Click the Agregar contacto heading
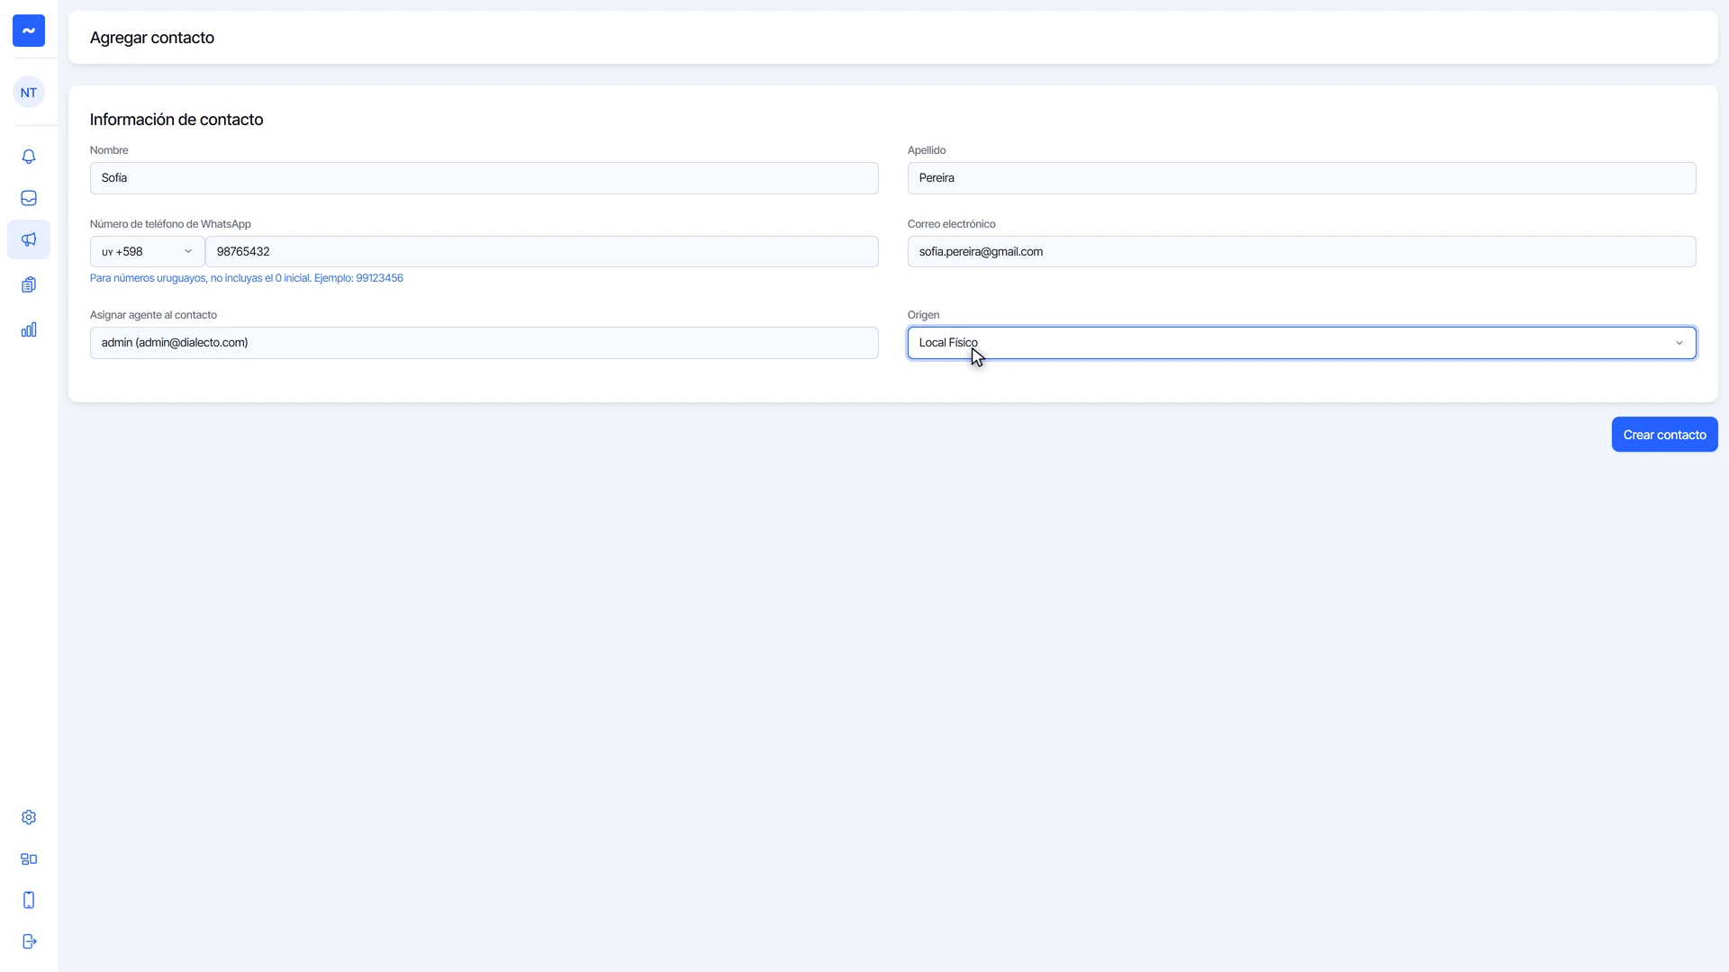The width and height of the screenshot is (1729, 972). (x=151, y=38)
